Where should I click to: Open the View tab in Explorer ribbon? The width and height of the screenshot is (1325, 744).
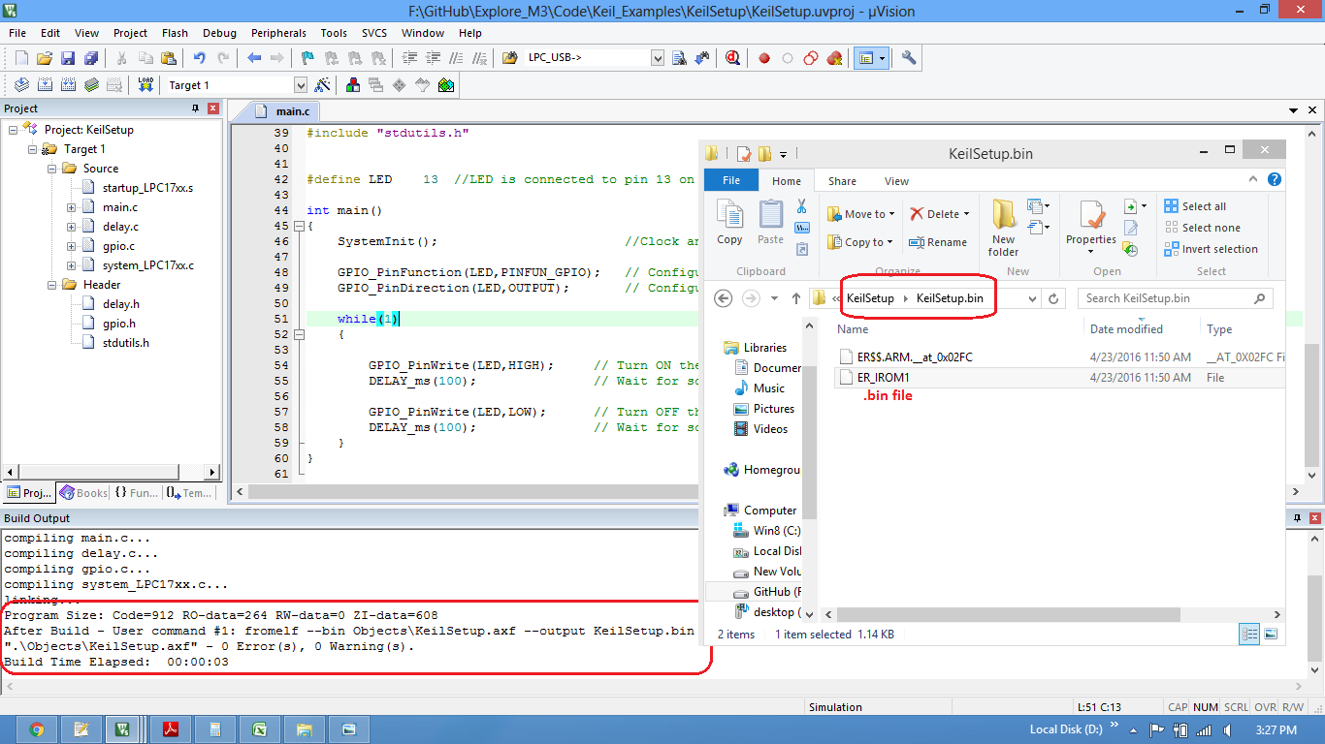point(896,181)
